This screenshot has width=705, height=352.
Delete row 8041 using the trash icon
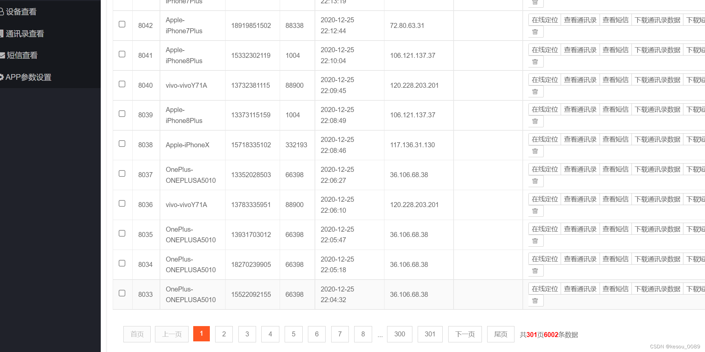coord(535,62)
